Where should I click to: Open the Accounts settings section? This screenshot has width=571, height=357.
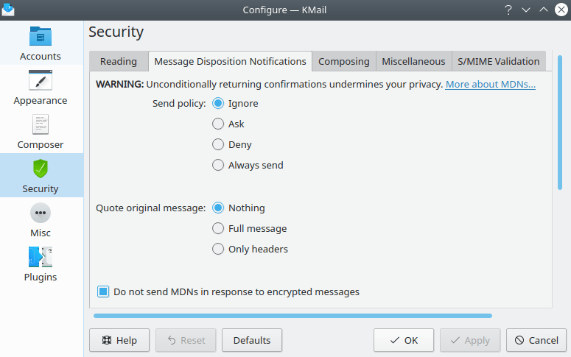(x=41, y=43)
